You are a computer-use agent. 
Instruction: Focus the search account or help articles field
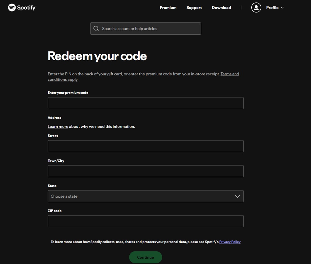pos(145,28)
